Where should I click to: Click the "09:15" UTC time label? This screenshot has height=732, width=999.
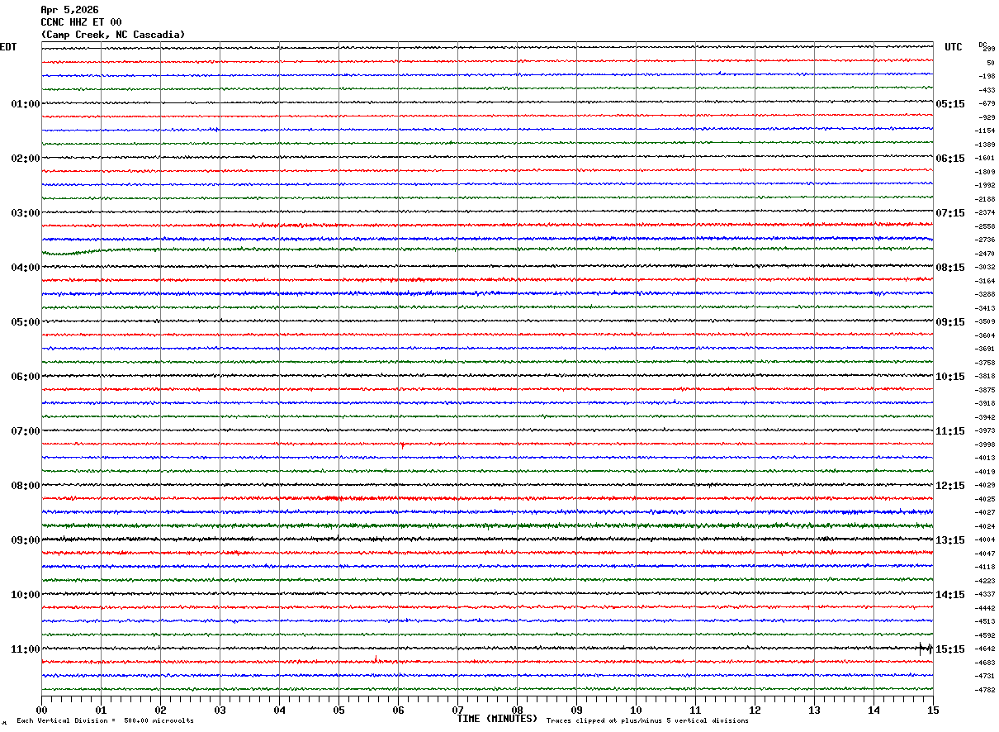(x=950, y=322)
